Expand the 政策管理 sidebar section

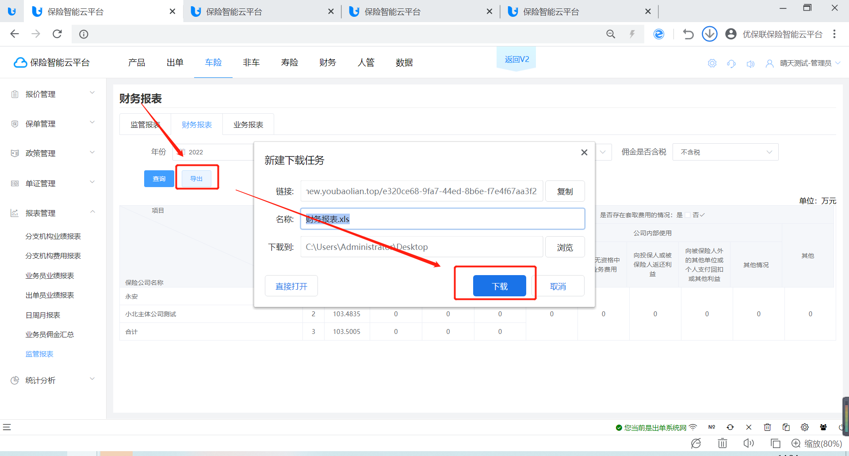(x=53, y=153)
